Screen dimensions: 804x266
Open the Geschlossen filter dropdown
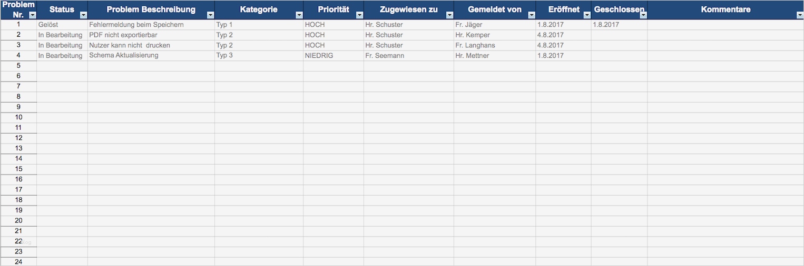pyautogui.click(x=643, y=15)
